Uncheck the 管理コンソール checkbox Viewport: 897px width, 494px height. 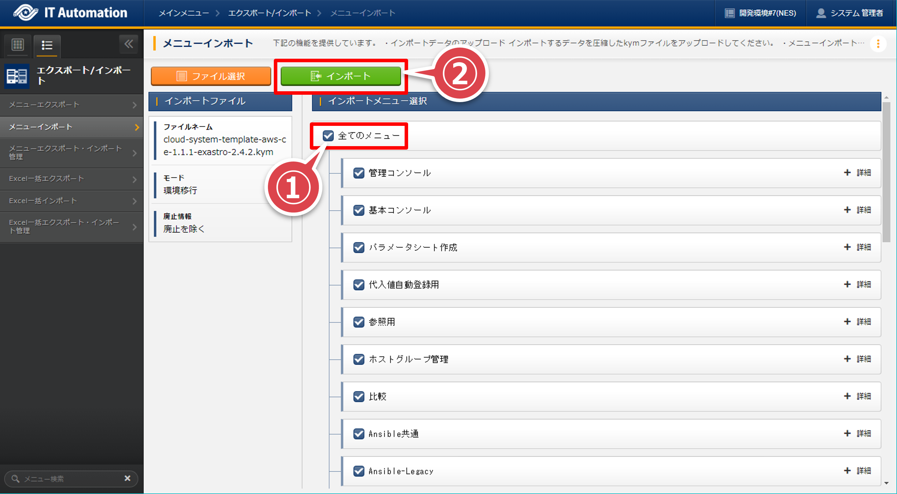(358, 173)
